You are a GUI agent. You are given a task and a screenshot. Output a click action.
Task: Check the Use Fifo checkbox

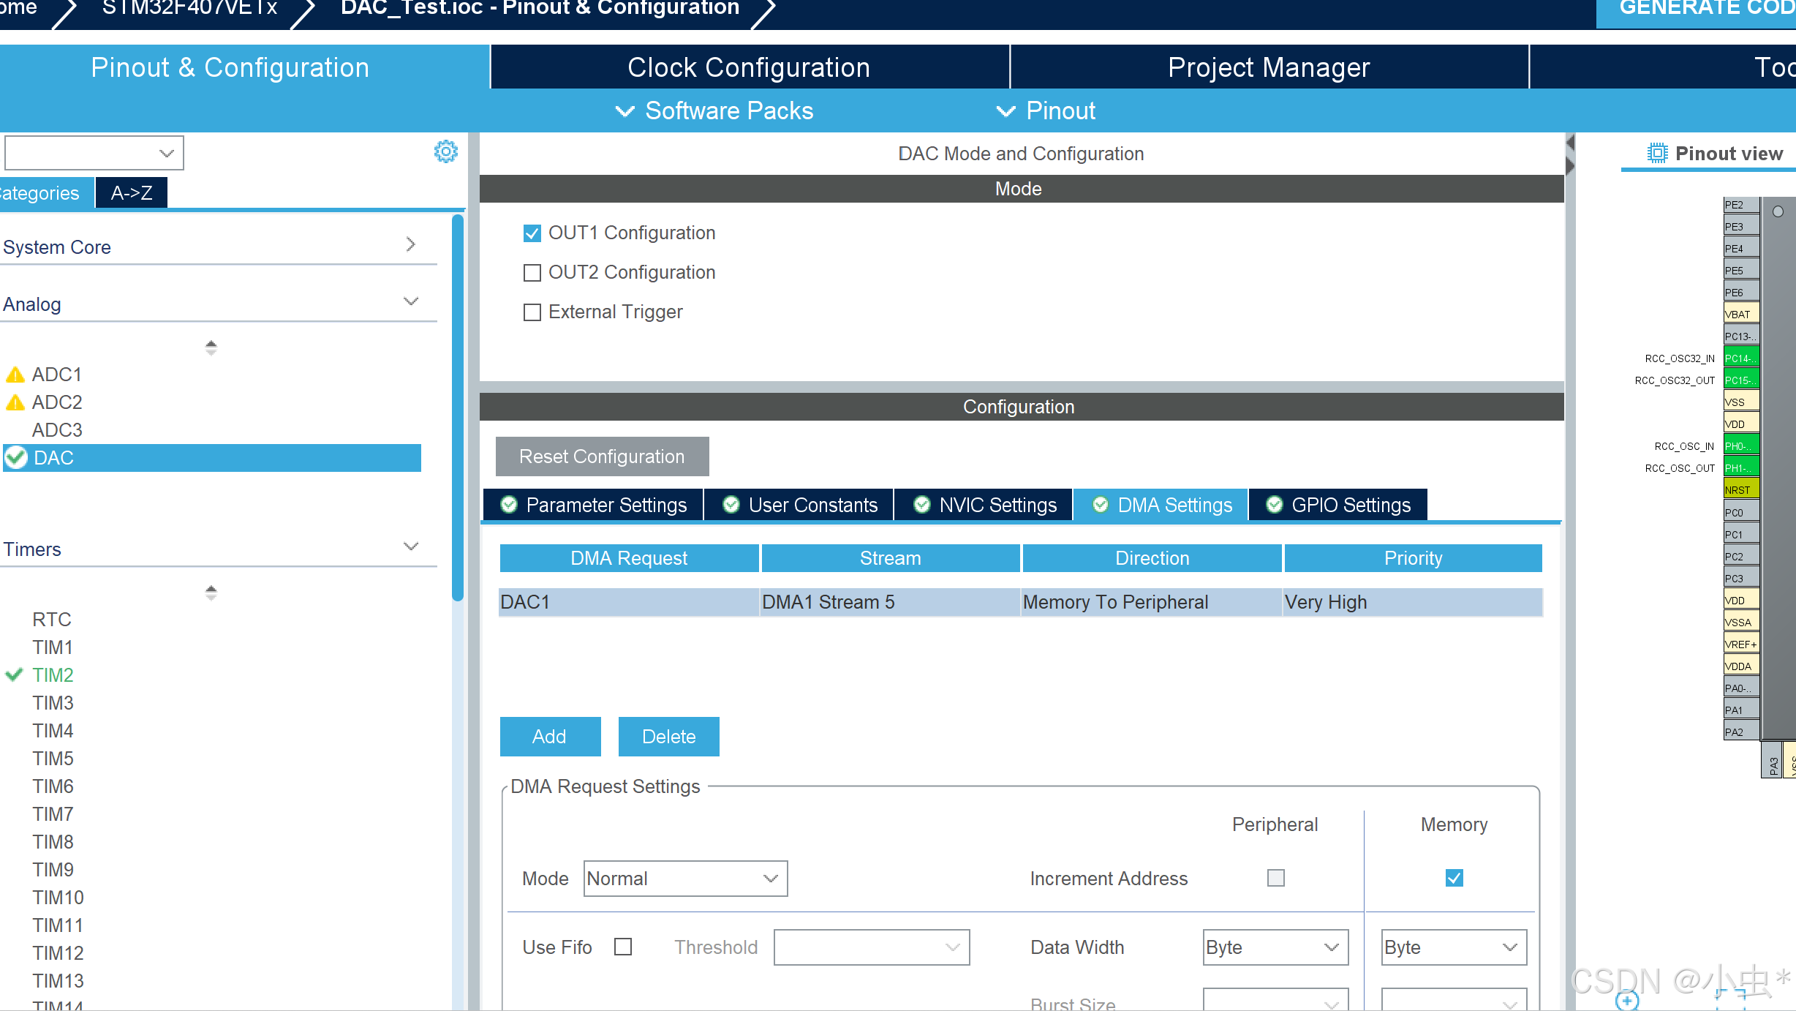623,947
